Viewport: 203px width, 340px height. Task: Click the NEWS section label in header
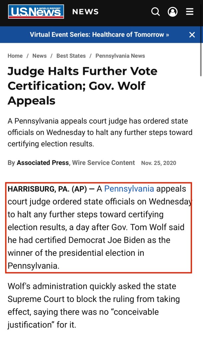click(x=85, y=12)
